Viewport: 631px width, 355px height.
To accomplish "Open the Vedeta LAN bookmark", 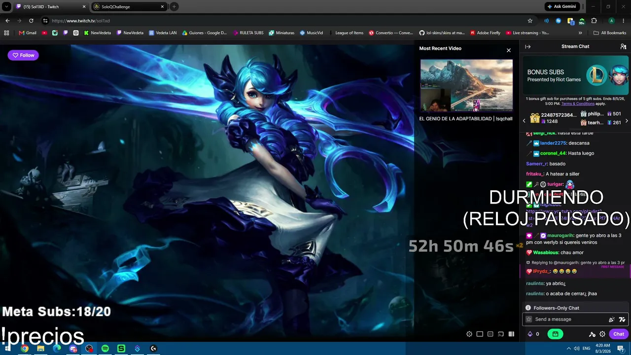I will click(163, 33).
